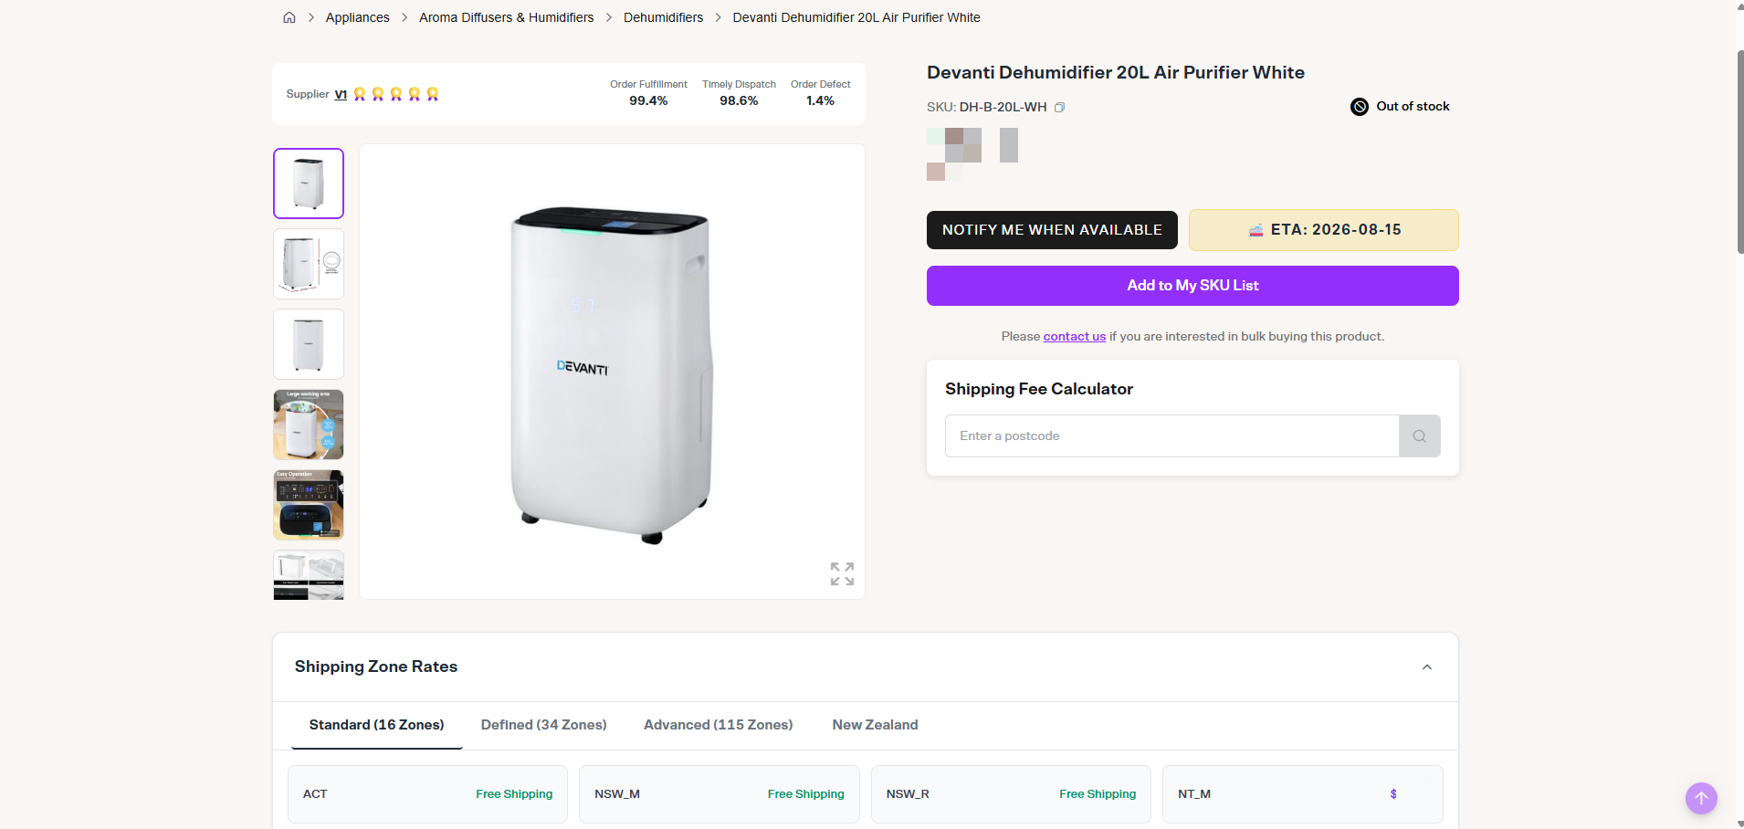The height and width of the screenshot is (829, 1744).
Task: Open supplier V1 profile link
Action: point(341,94)
